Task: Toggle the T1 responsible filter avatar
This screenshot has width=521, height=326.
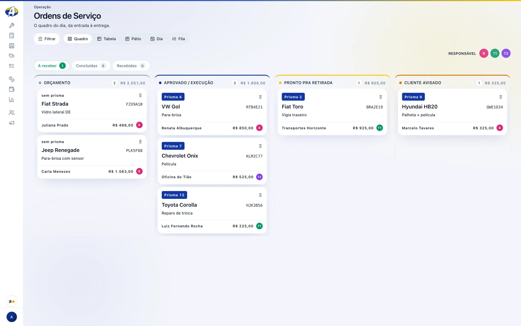Action: tap(495, 53)
